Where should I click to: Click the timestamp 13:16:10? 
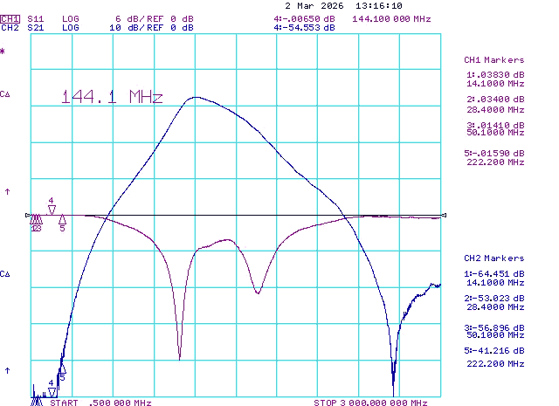click(379, 6)
